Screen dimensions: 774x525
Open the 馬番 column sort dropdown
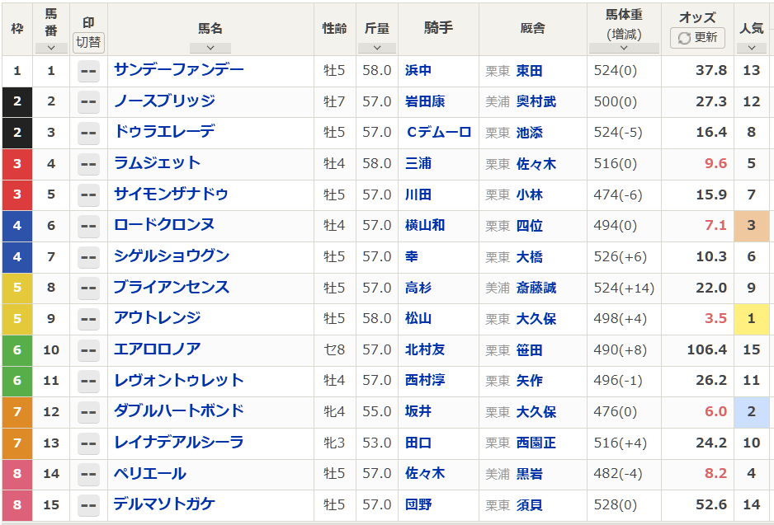pos(50,48)
